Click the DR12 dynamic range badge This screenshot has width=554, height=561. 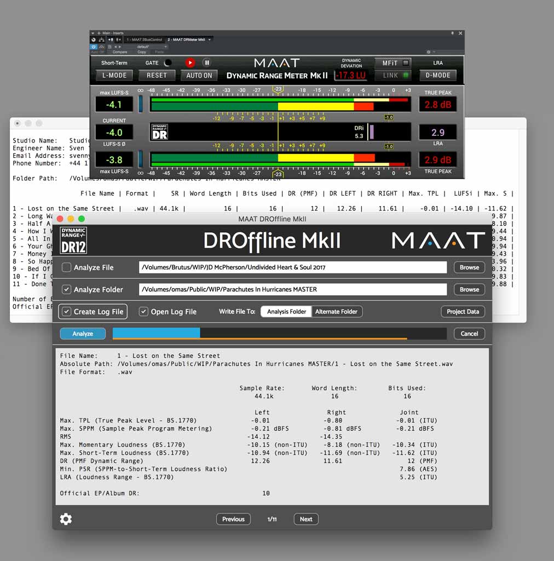tap(73, 240)
